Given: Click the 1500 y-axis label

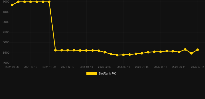Looking at the screenshot, I should click(x=6, y=12).
